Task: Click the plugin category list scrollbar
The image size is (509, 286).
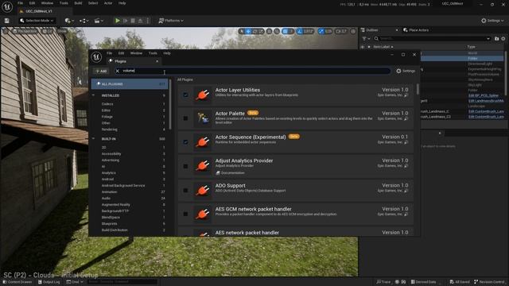Action: coord(170,104)
